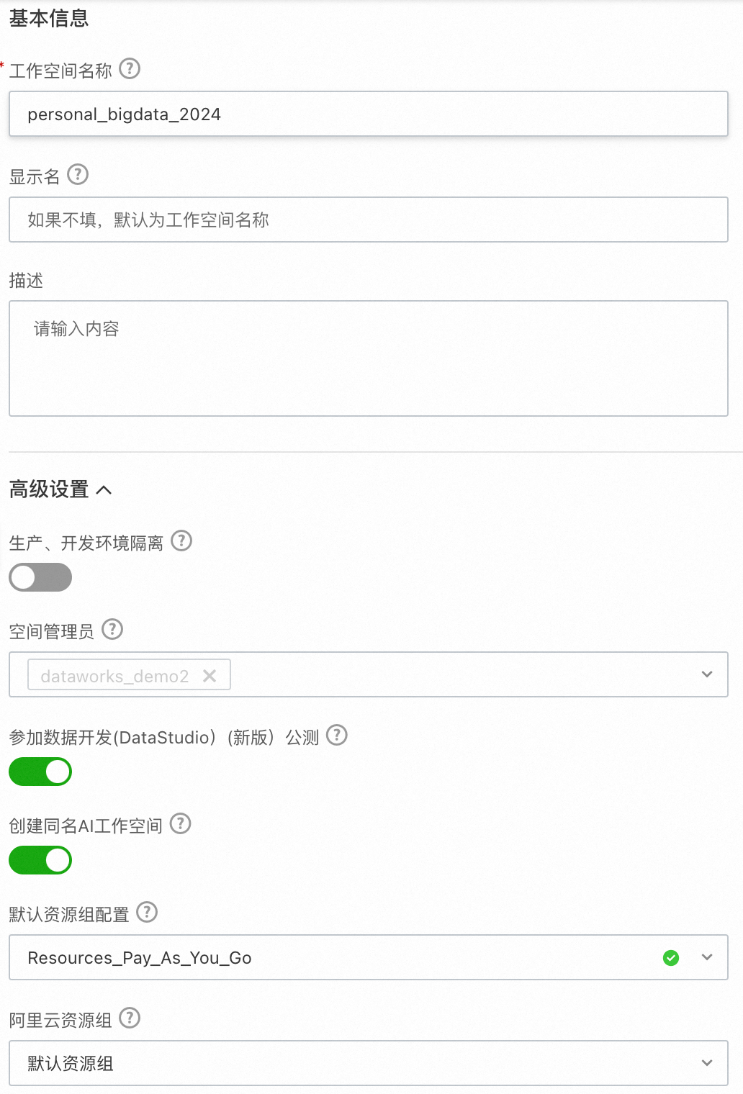Viewport: 743px width, 1094px height.
Task: Click the green status checkmark in resource group field
Action: click(670, 957)
